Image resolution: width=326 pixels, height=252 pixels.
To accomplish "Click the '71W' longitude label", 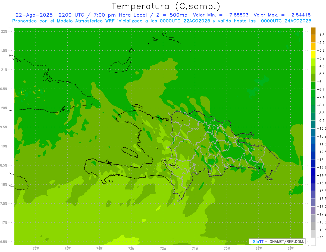I will pyautogui.click(x=195, y=248).
